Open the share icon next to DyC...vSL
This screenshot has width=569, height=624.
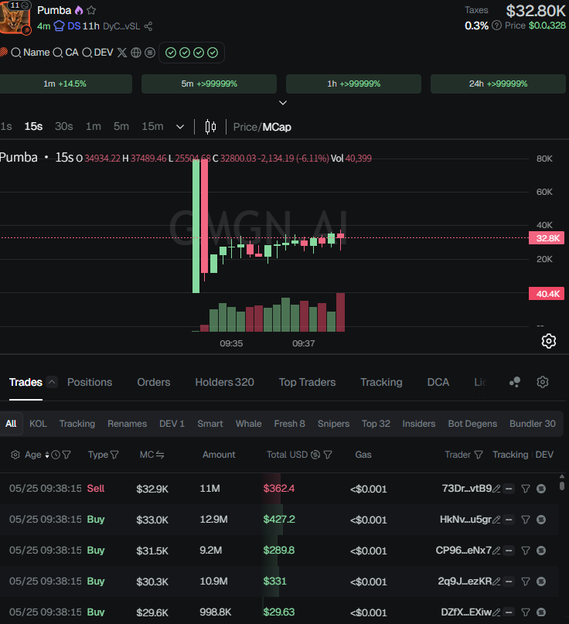point(148,26)
